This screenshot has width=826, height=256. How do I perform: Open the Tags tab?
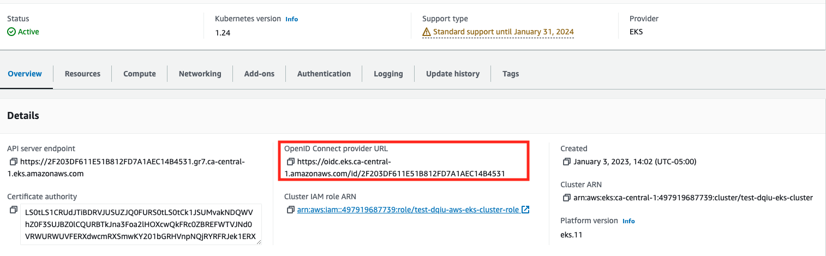click(511, 74)
